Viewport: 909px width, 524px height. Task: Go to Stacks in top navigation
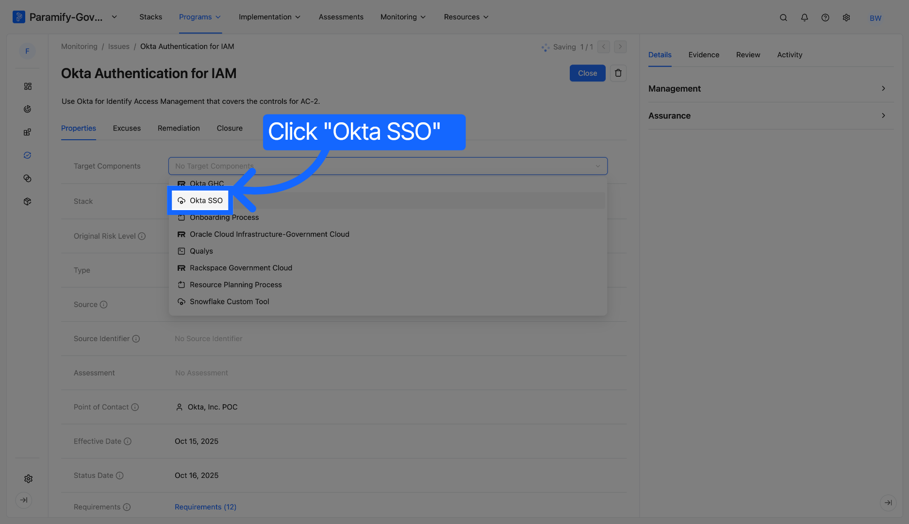pyautogui.click(x=151, y=17)
